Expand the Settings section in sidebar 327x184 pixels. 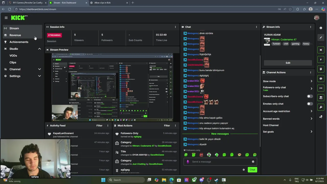(x=40, y=76)
